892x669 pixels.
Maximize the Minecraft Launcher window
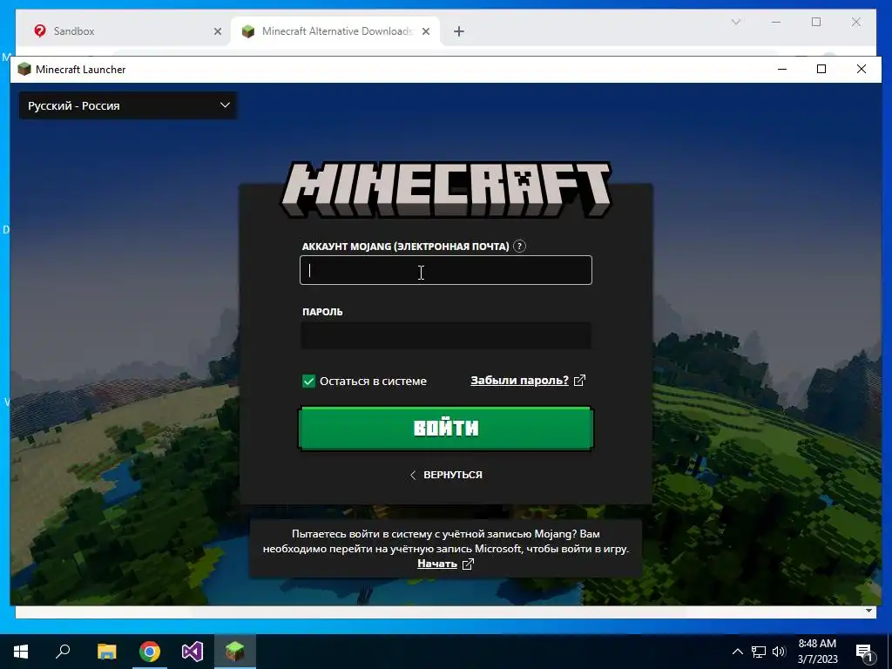pos(821,70)
